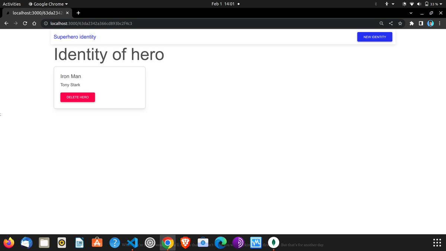Click Night Light indicator
Screen dimensions: 446x251
point(404,4)
